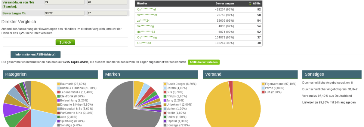Open seller de*********83 link
This screenshot has width=364, height=127.
(x=146, y=32)
